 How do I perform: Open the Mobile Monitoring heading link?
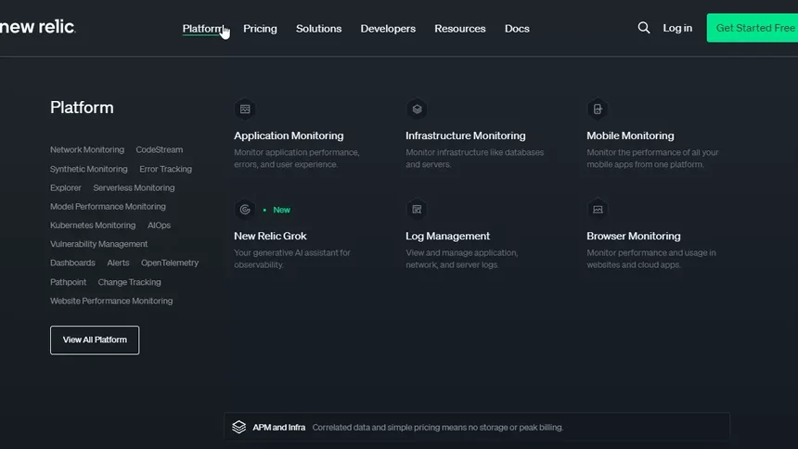tap(630, 135)
